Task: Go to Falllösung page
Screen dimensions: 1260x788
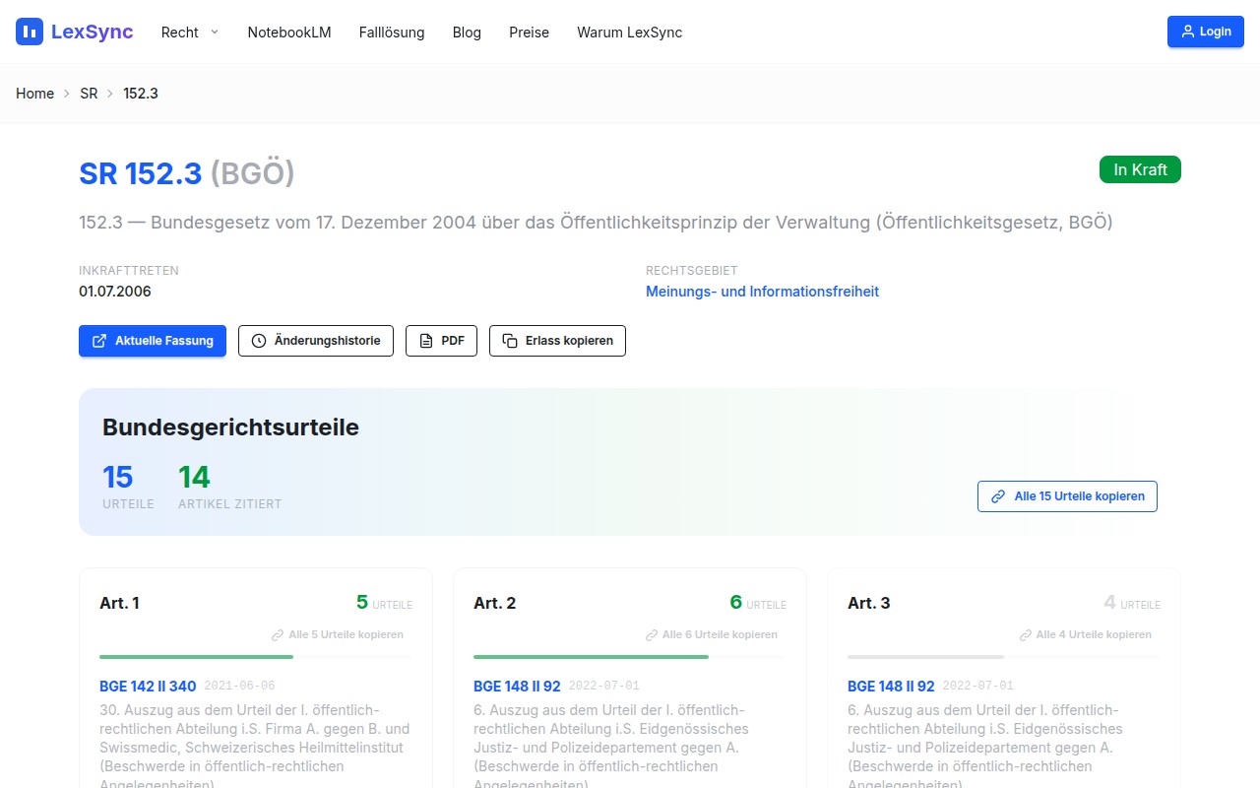Action: pos(392,33)
